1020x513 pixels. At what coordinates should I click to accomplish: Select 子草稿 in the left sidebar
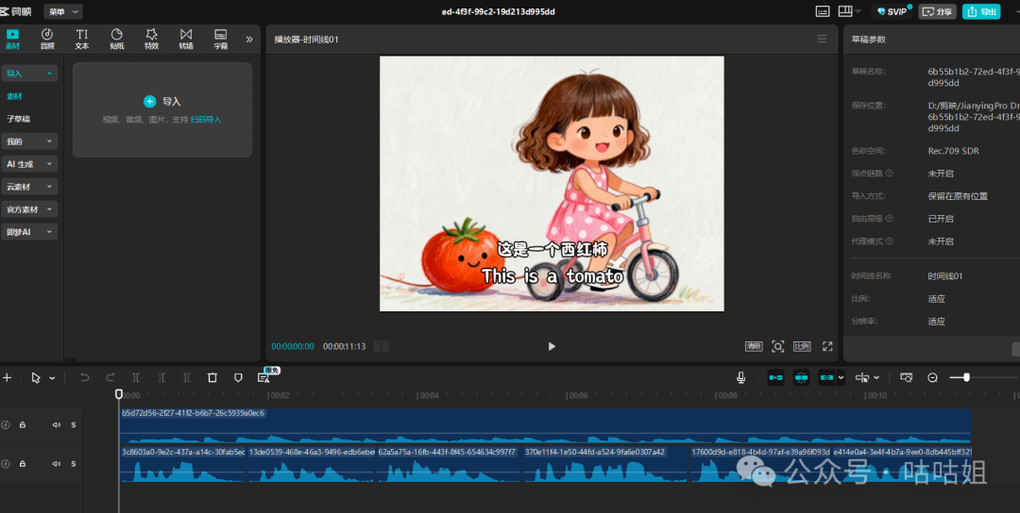[x=19, y=119]
